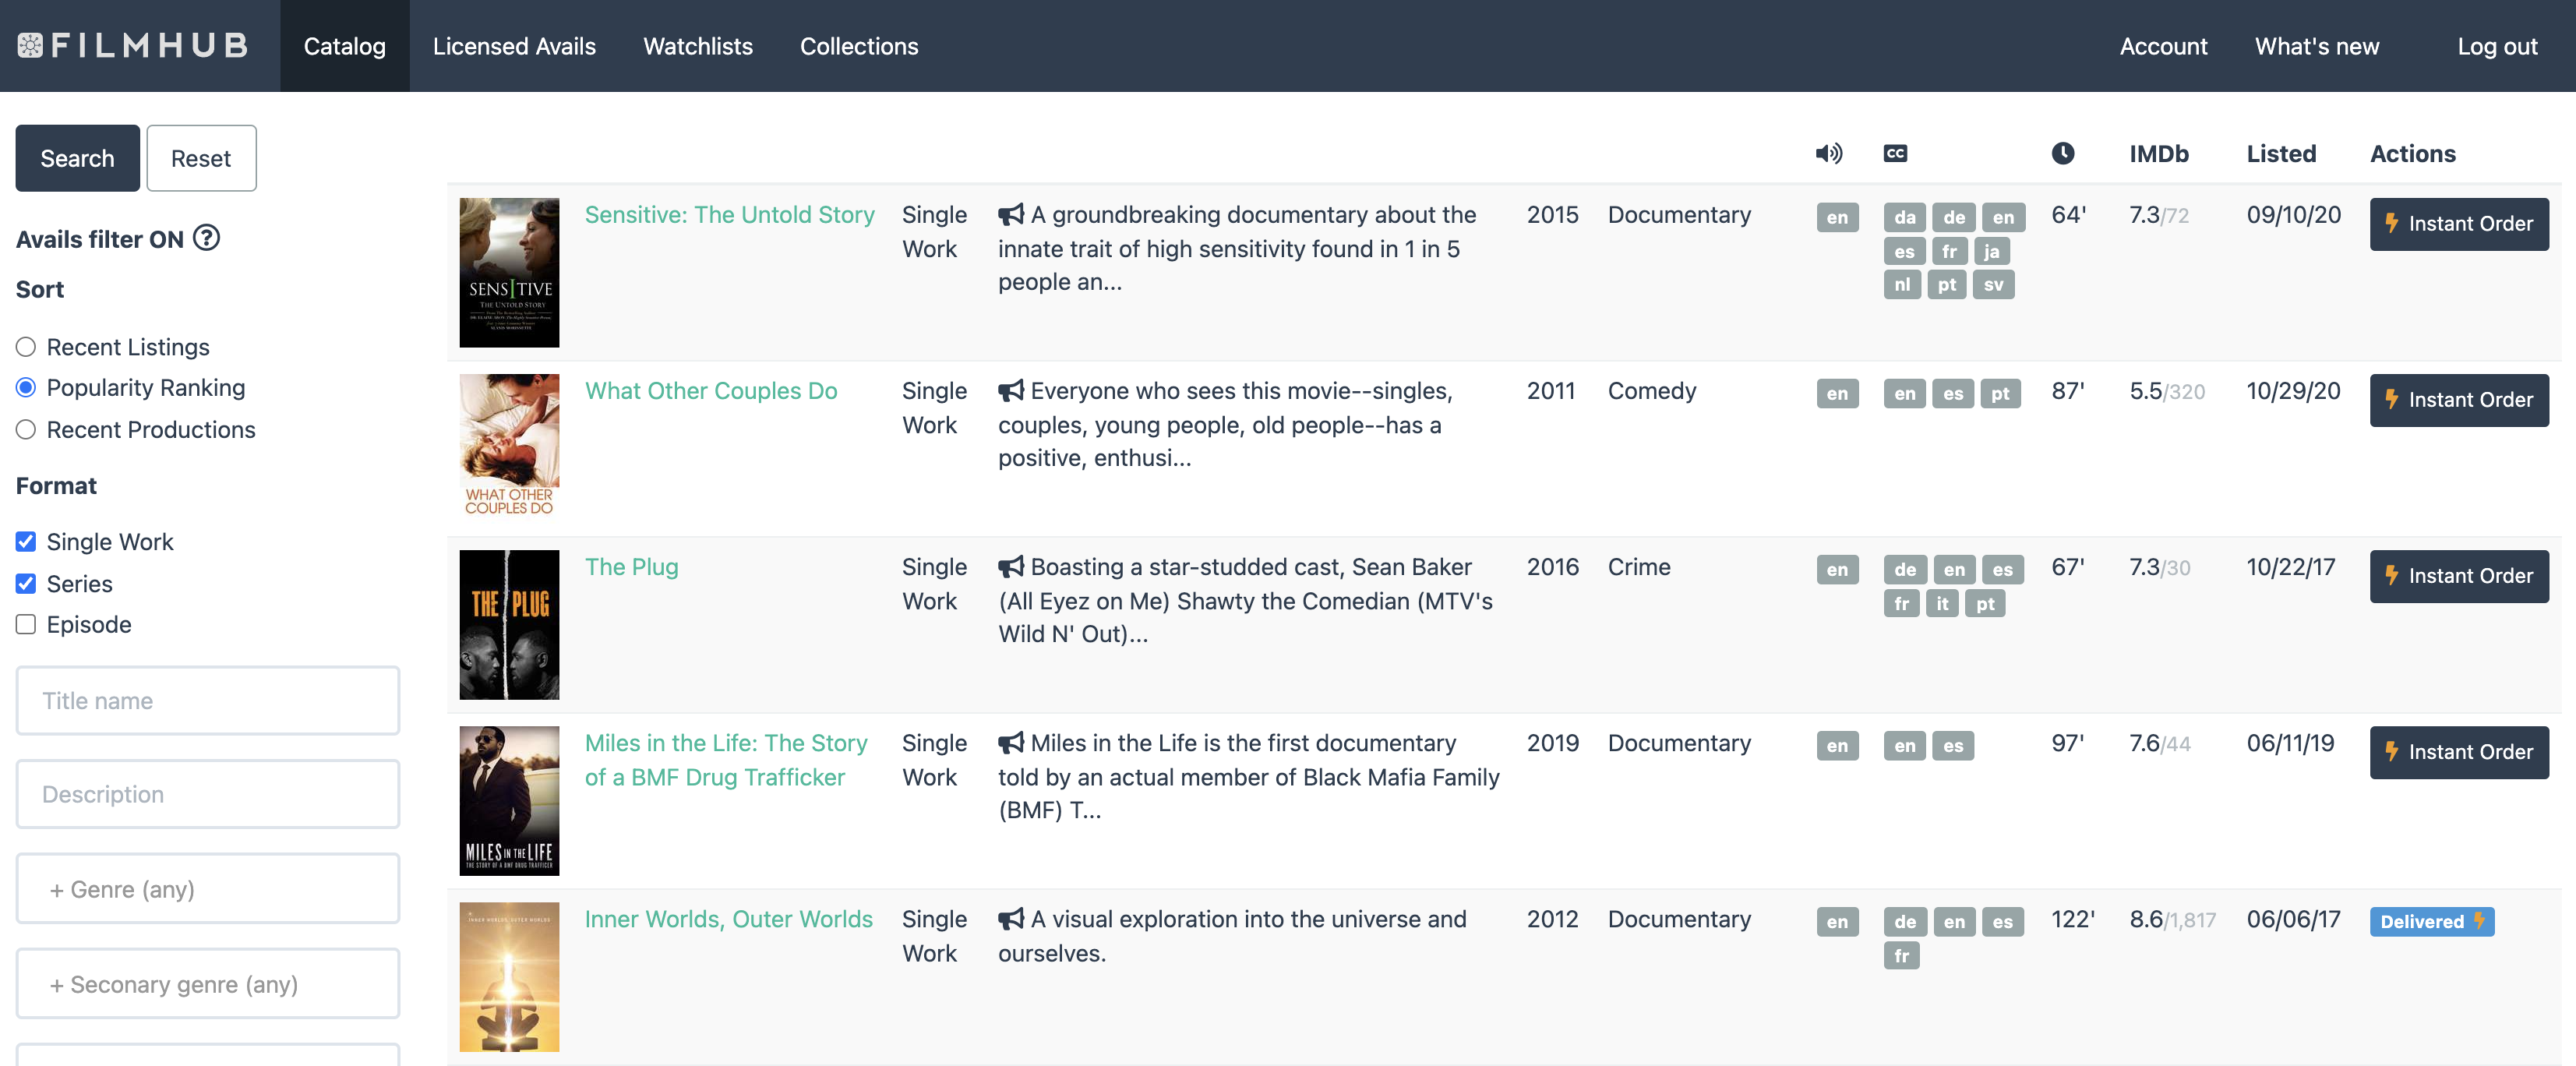Open the Secondary genre (any) selector

coord(208,984)
